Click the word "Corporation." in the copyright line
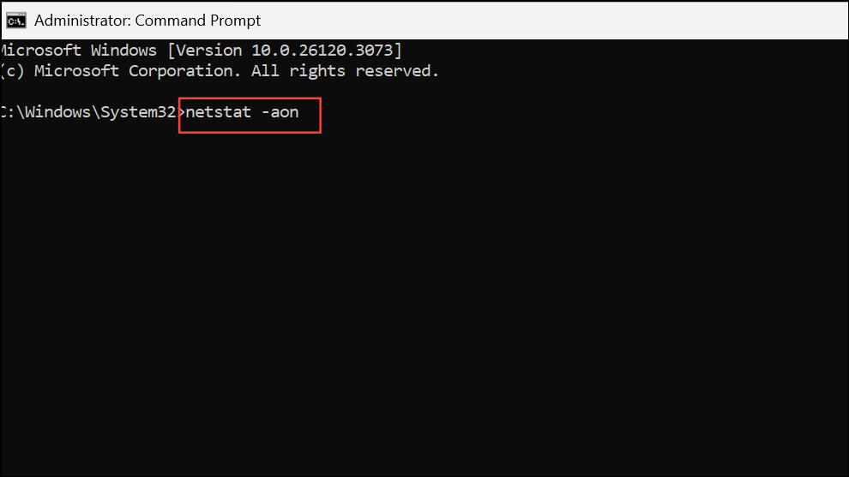Viewport: 849px width, 477px height. pos(184,71)
